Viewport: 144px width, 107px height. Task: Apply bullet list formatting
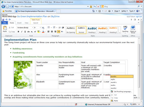tap(49, 28)
